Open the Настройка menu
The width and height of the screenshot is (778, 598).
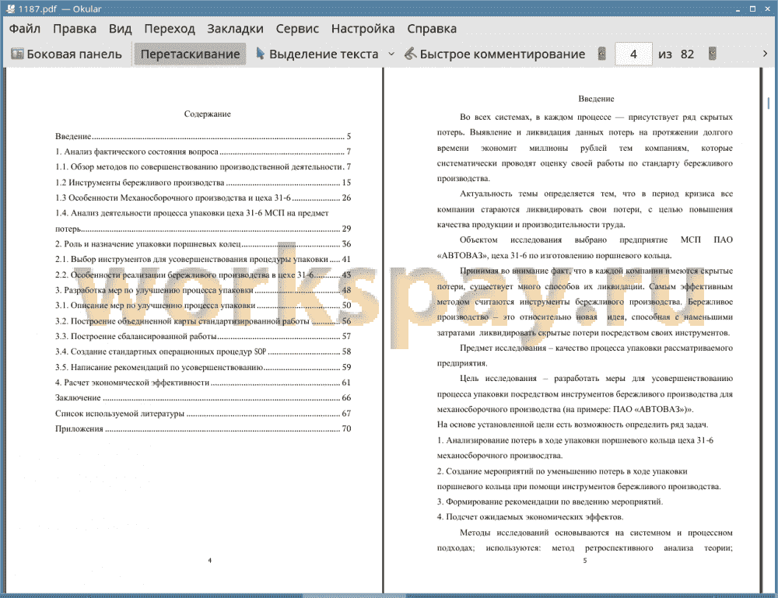point(363,29)
